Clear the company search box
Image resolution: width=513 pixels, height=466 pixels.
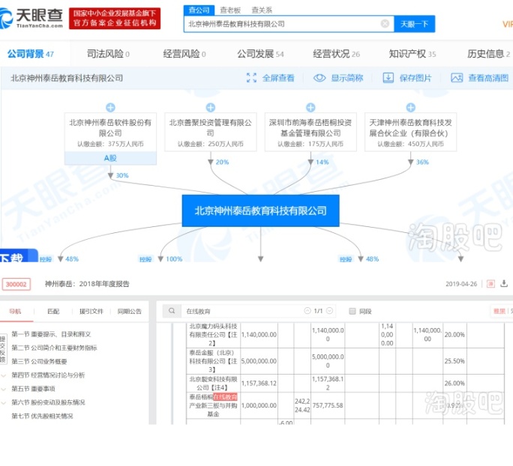pyautogui.click(x=385, y=24)
